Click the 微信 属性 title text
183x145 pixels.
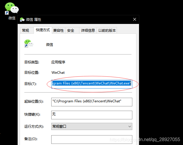click(x=34, y=20)
